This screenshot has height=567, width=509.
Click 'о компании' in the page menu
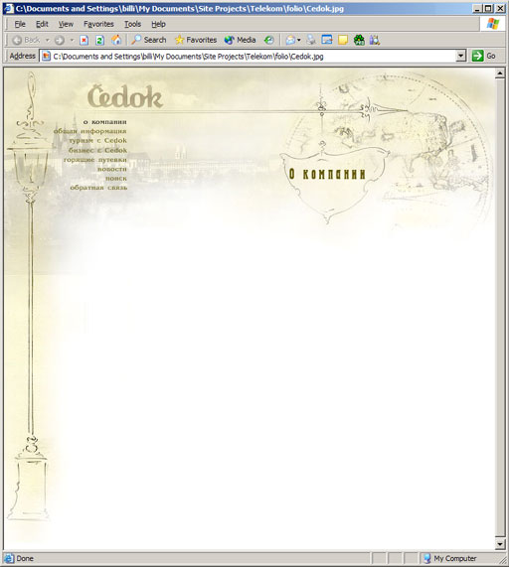pyautogui.click(x=105, y=122)
